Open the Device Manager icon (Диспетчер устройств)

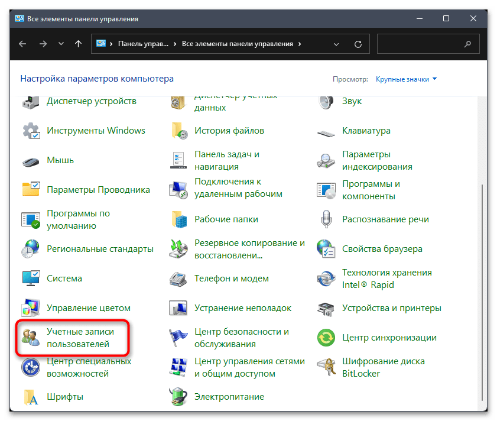coord(31,102)
